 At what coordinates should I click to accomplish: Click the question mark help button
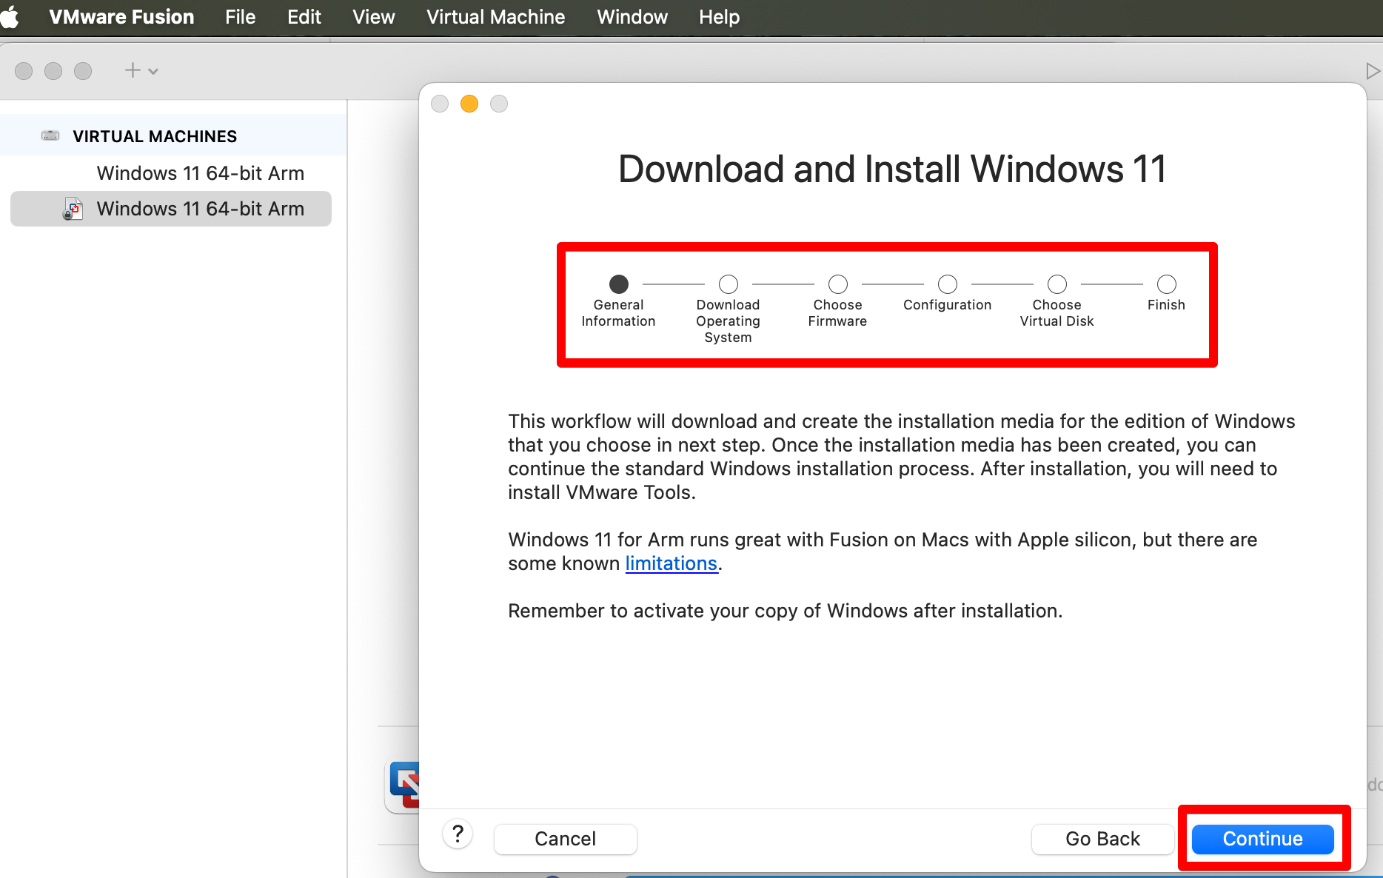(458, 834)
